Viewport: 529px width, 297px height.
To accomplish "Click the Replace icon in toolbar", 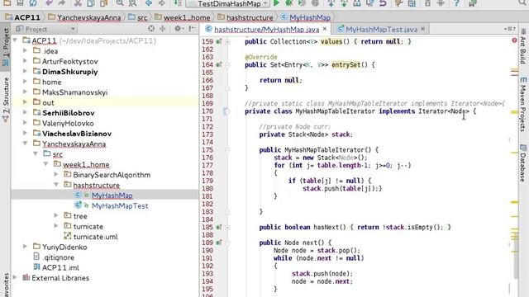I will (x=132, y=3).
